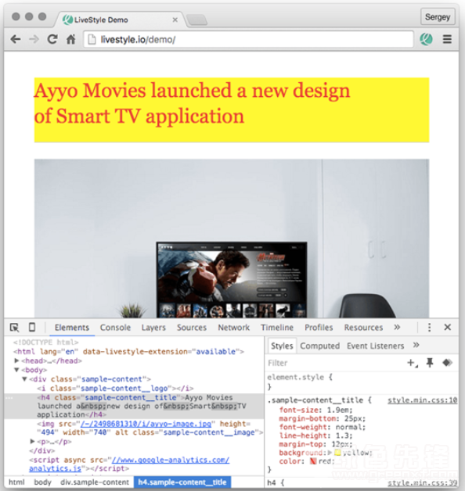465x491 pixels.
Task: Expand the p element node
Action: pos(32,441)
